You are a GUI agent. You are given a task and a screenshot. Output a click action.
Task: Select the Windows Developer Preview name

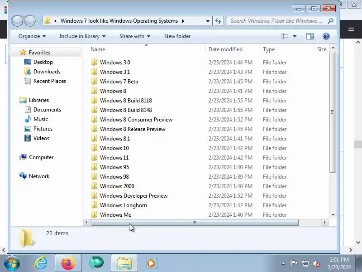pos(133,196)
